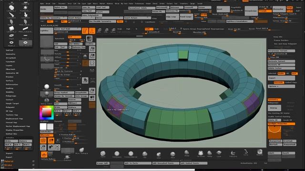Activate the orange Draw mode icon

92,31
